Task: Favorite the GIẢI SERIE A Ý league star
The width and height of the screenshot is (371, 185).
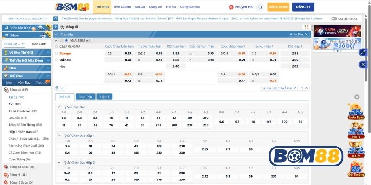Action: point(62,41)
